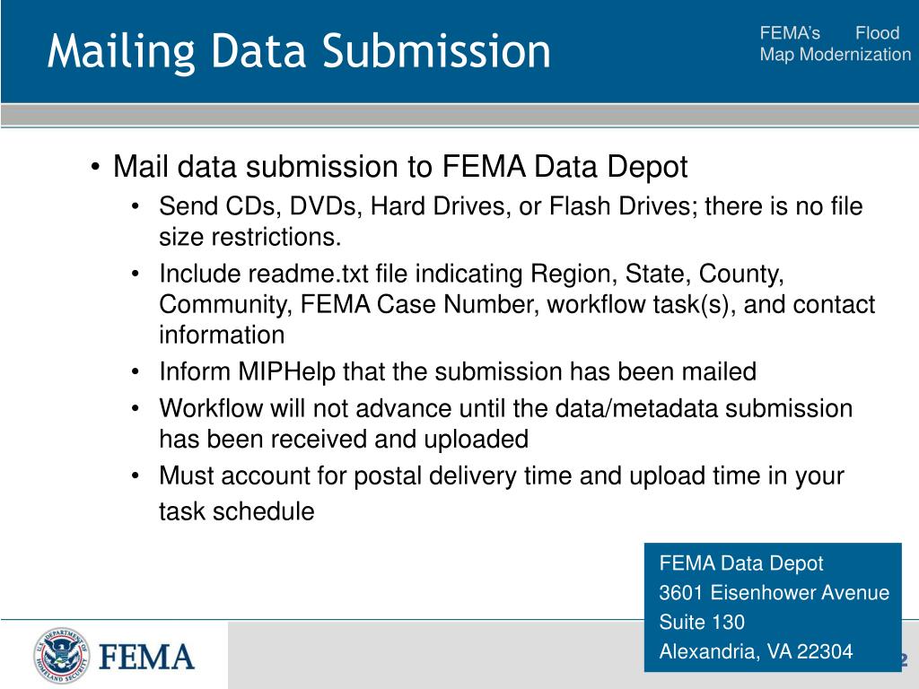Select the Alexandria, VA 22304 line
Image resolution: width=919 pixels, height=689 pixels.
pyautogui.click(x=756, y=651)
